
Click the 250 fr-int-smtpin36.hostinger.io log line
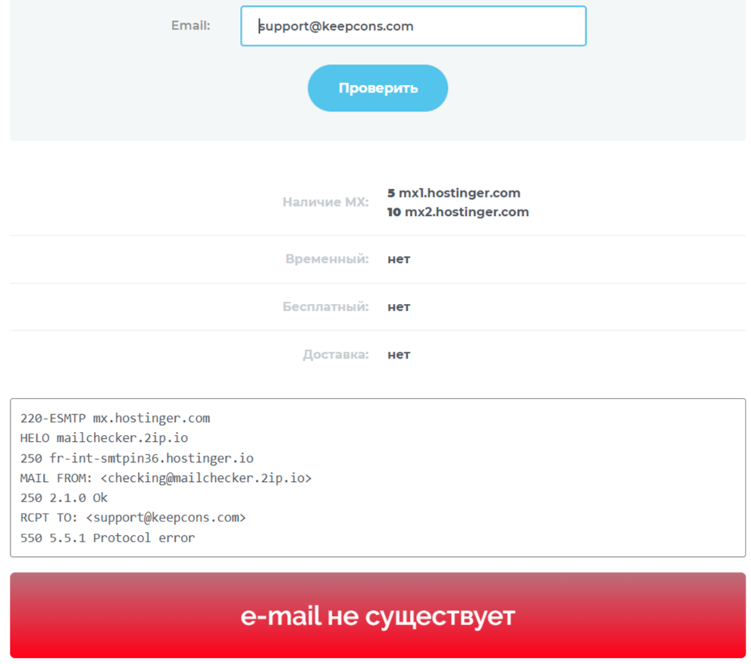point(137,458)
